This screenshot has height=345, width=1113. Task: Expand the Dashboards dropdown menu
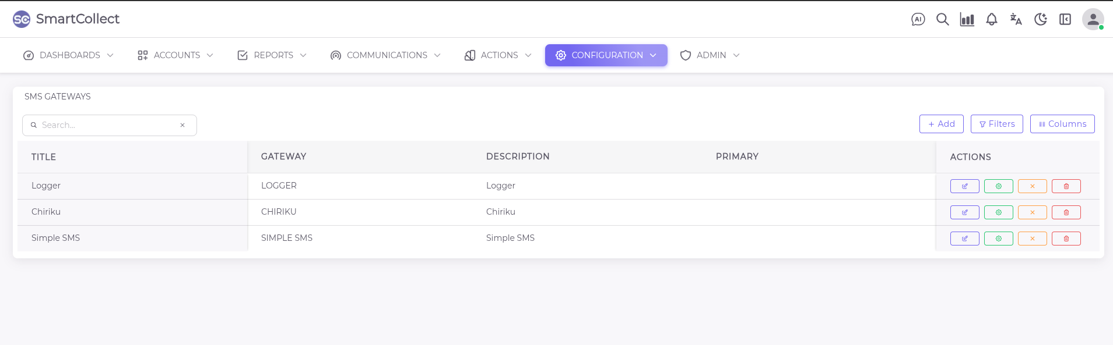point(69,55)
